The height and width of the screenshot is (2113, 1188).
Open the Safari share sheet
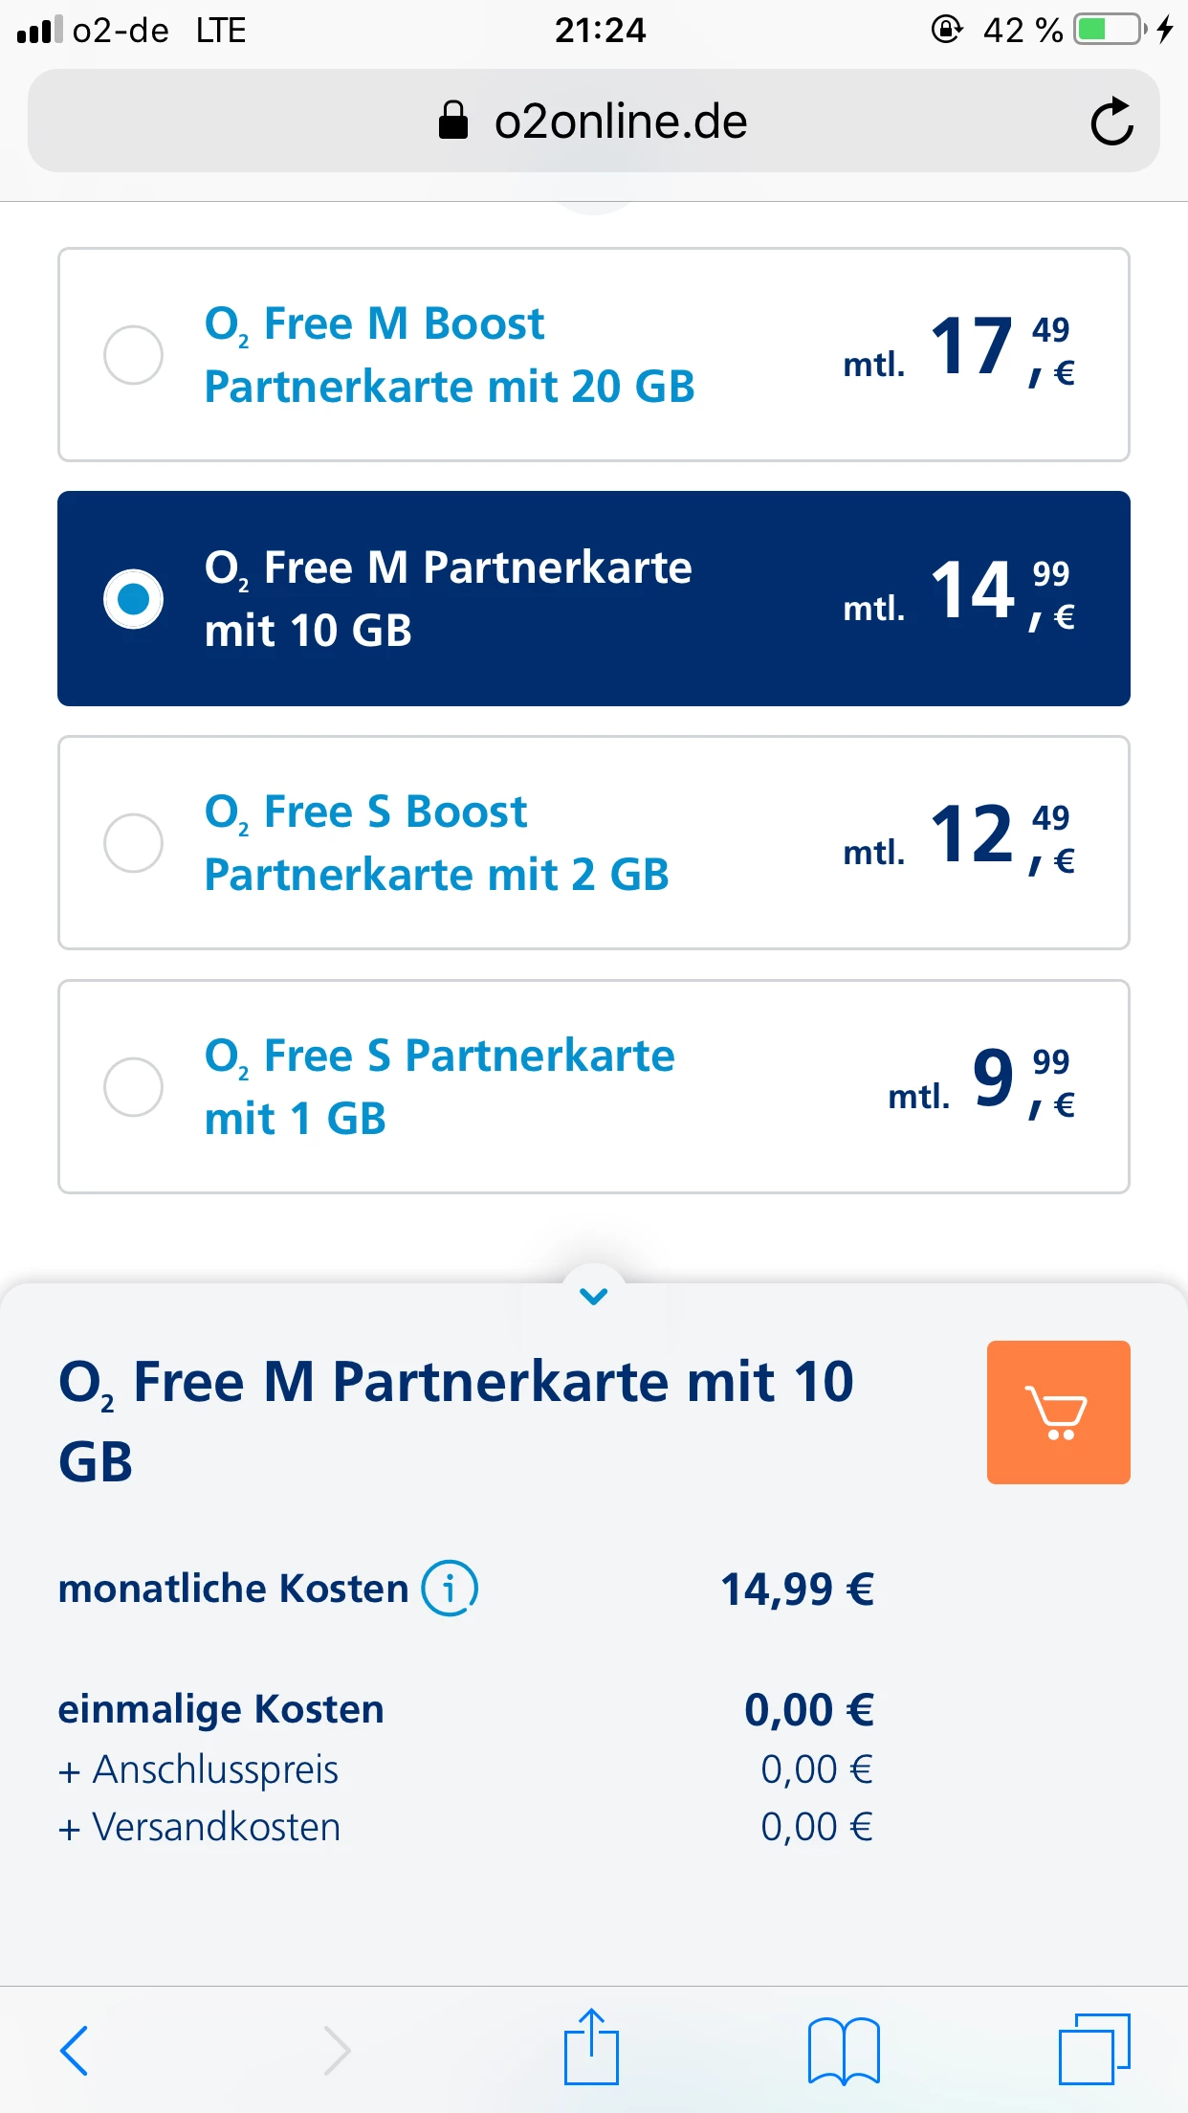tap(591, 2048)
